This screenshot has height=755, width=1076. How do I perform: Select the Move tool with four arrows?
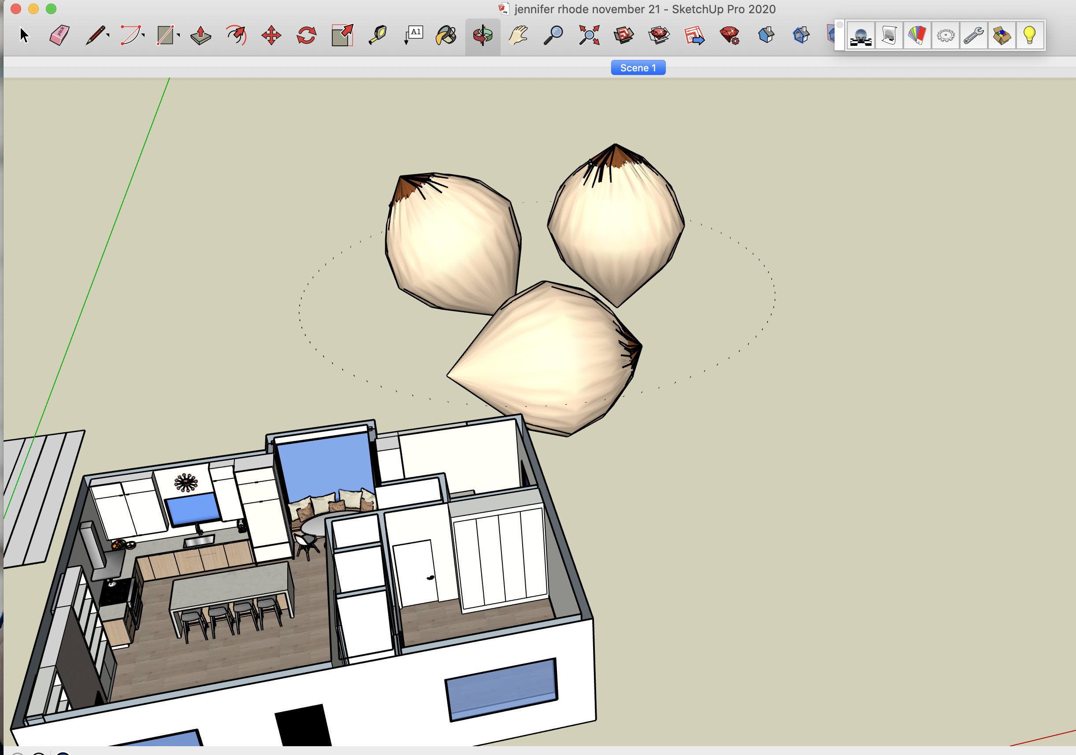tap(271, 35)
